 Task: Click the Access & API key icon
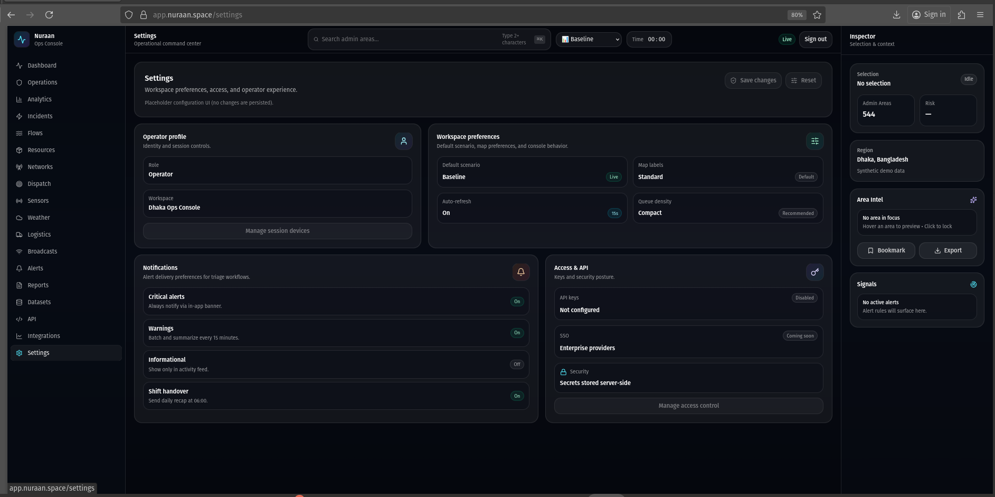coord(814,272)
